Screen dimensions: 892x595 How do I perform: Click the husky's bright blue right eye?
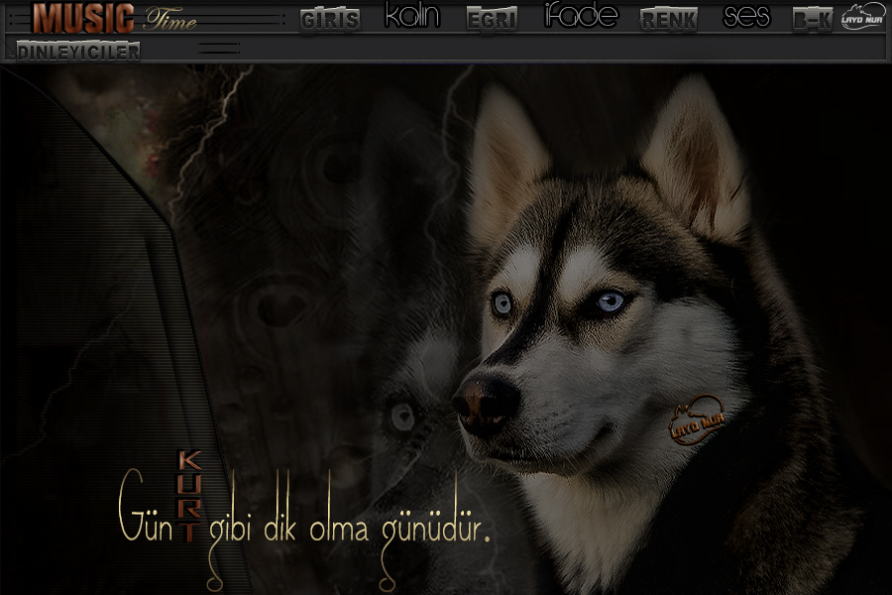(x=611, y=300)
